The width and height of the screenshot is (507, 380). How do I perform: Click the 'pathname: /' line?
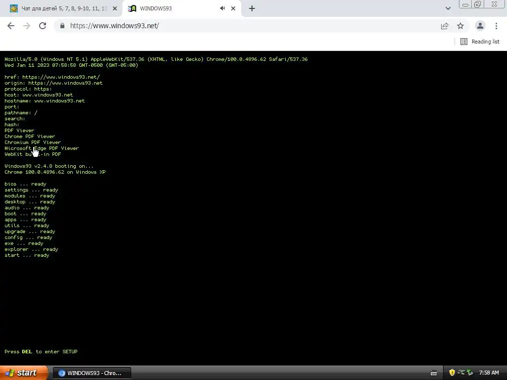[x=21, y=113]
